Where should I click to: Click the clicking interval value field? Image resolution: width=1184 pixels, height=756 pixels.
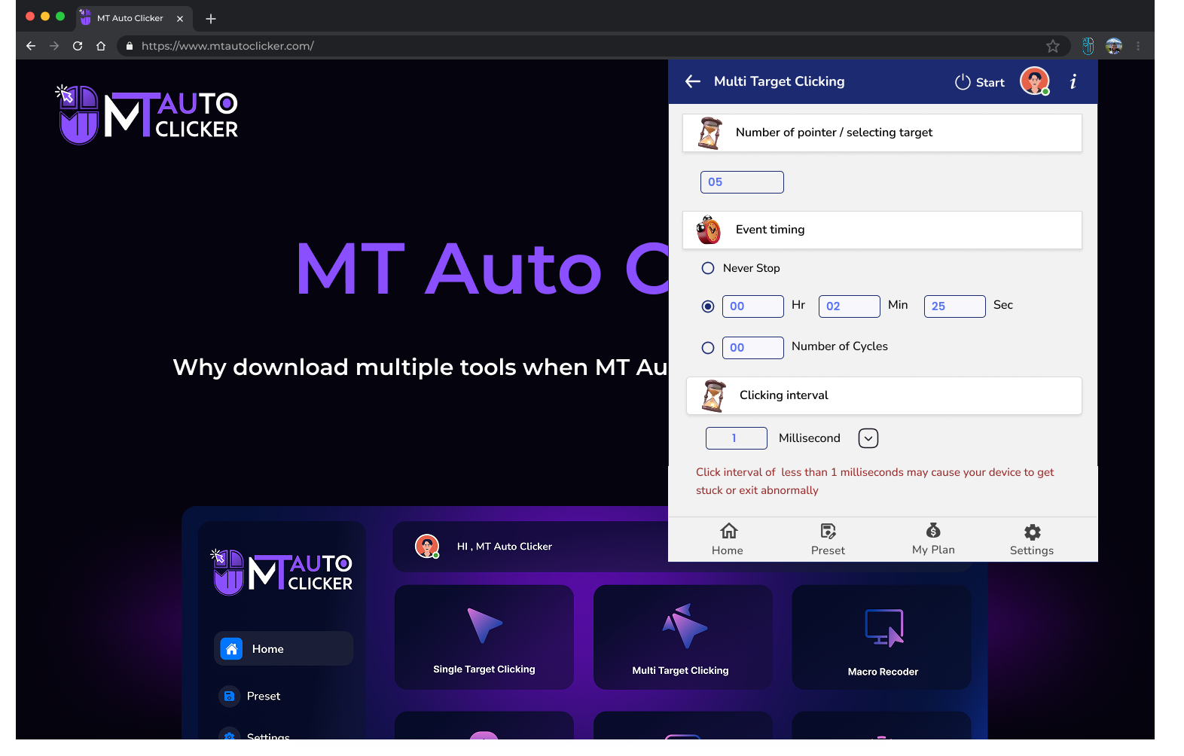coord(736,438)
